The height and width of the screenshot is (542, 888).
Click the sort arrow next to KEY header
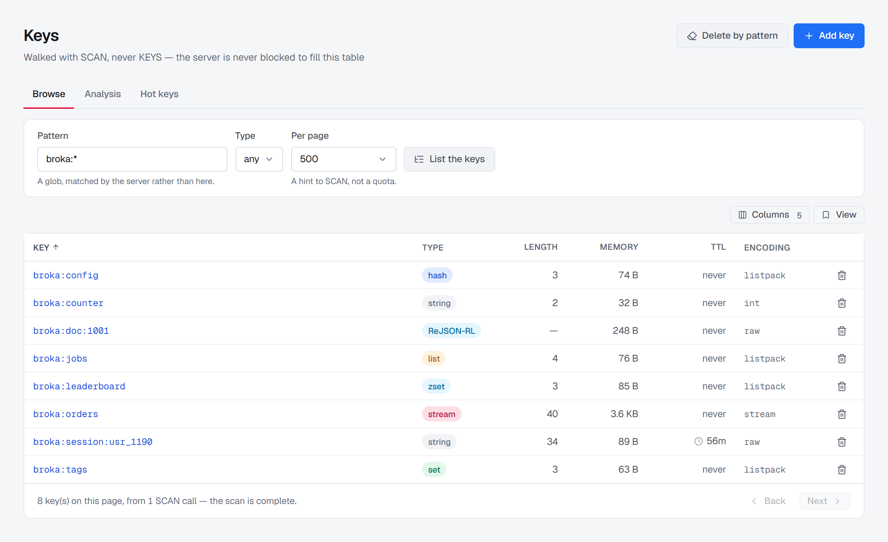coord(56,247)
